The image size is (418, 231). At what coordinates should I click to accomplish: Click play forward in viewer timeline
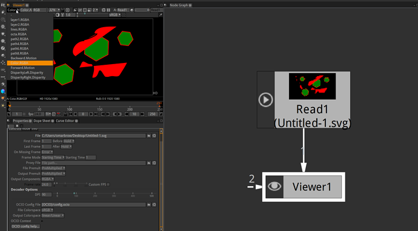pos(91,114)
